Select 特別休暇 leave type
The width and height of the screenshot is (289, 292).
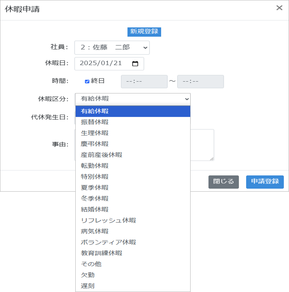pos(95,177)
